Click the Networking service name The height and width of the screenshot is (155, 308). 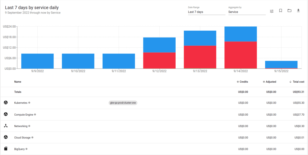21,126
